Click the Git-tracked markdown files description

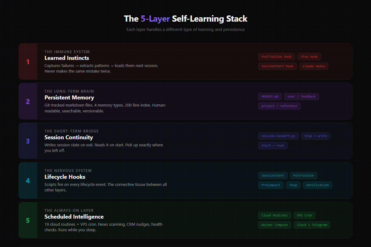pyautogui.click(x=105, y=108)
